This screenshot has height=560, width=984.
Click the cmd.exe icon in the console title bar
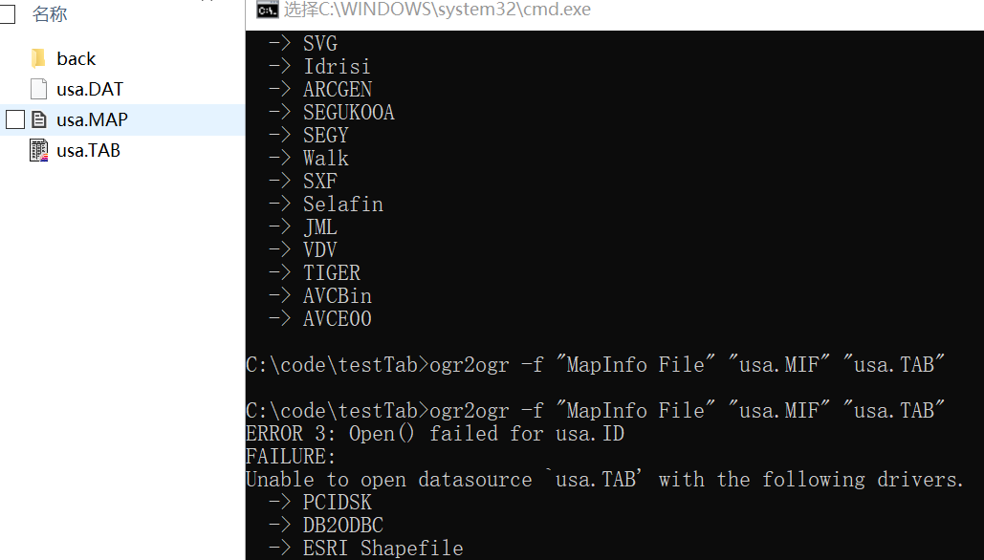tap(267, 11)
